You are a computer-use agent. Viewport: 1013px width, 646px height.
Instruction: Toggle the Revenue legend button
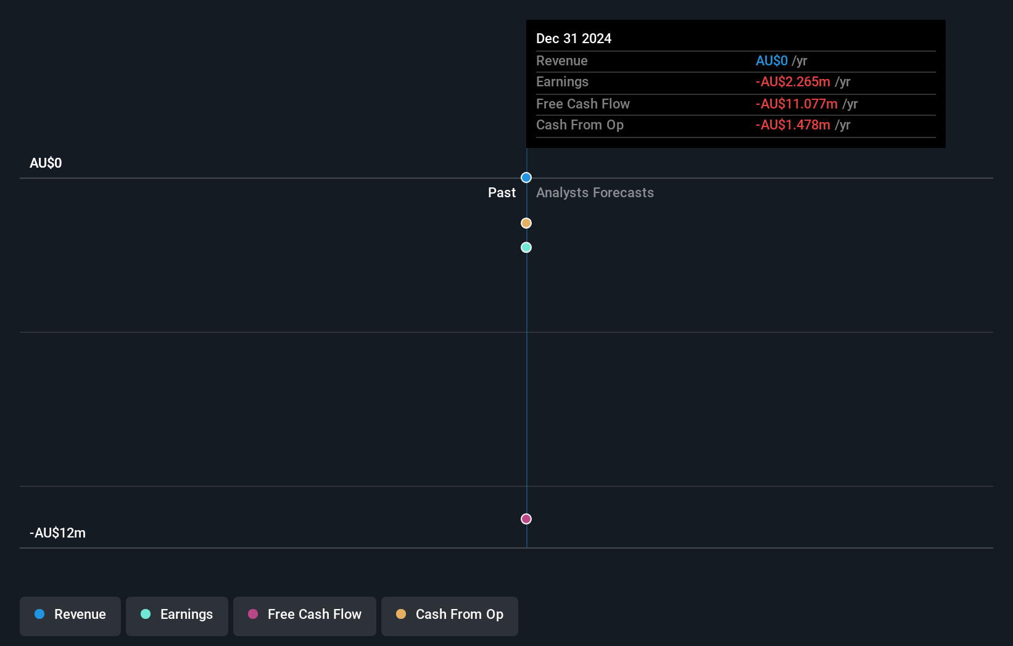pos(70,616)
